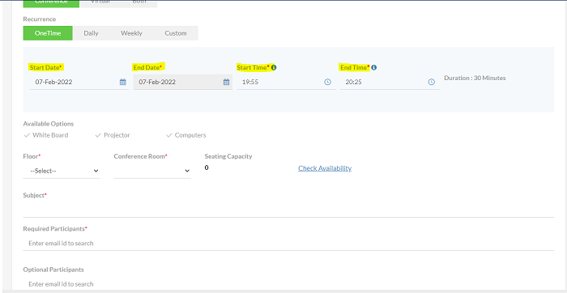Click the End Date field 07-Feb-2022
This screenshot has height=293, width=567.
(182, 82)
